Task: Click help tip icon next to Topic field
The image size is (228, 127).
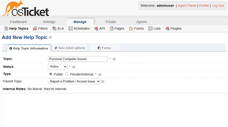Action: 114,59
